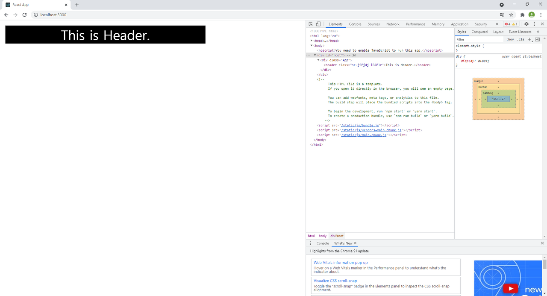
Task: Open a new browser tab
Action: tap(77, 5)
